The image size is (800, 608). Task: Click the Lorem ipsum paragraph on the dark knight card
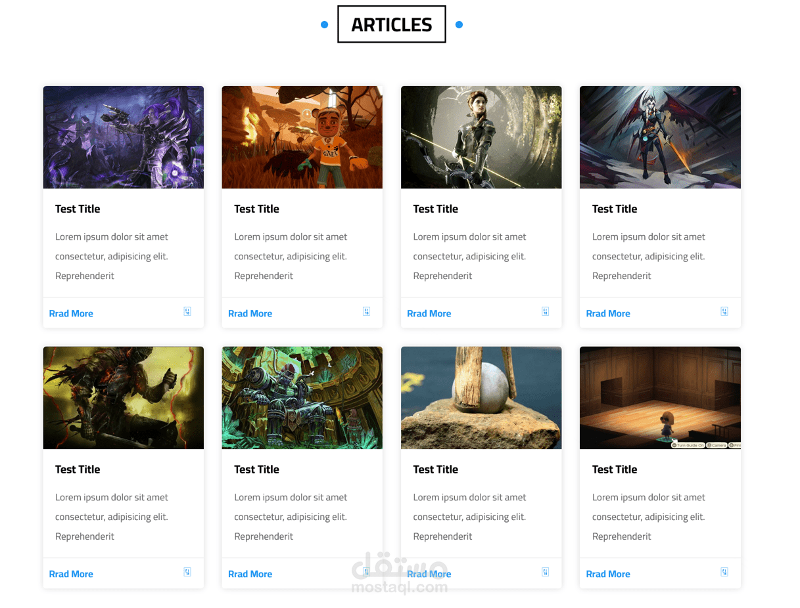[112, 517]
